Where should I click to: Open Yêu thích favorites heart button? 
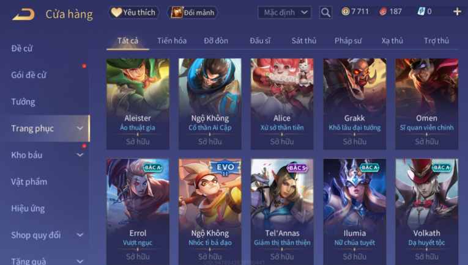click(133, 12)
